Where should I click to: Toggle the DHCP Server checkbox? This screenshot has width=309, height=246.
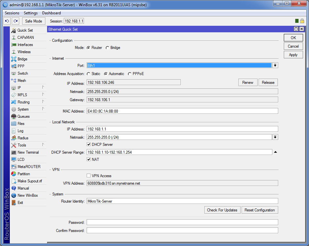pos(89,144)
